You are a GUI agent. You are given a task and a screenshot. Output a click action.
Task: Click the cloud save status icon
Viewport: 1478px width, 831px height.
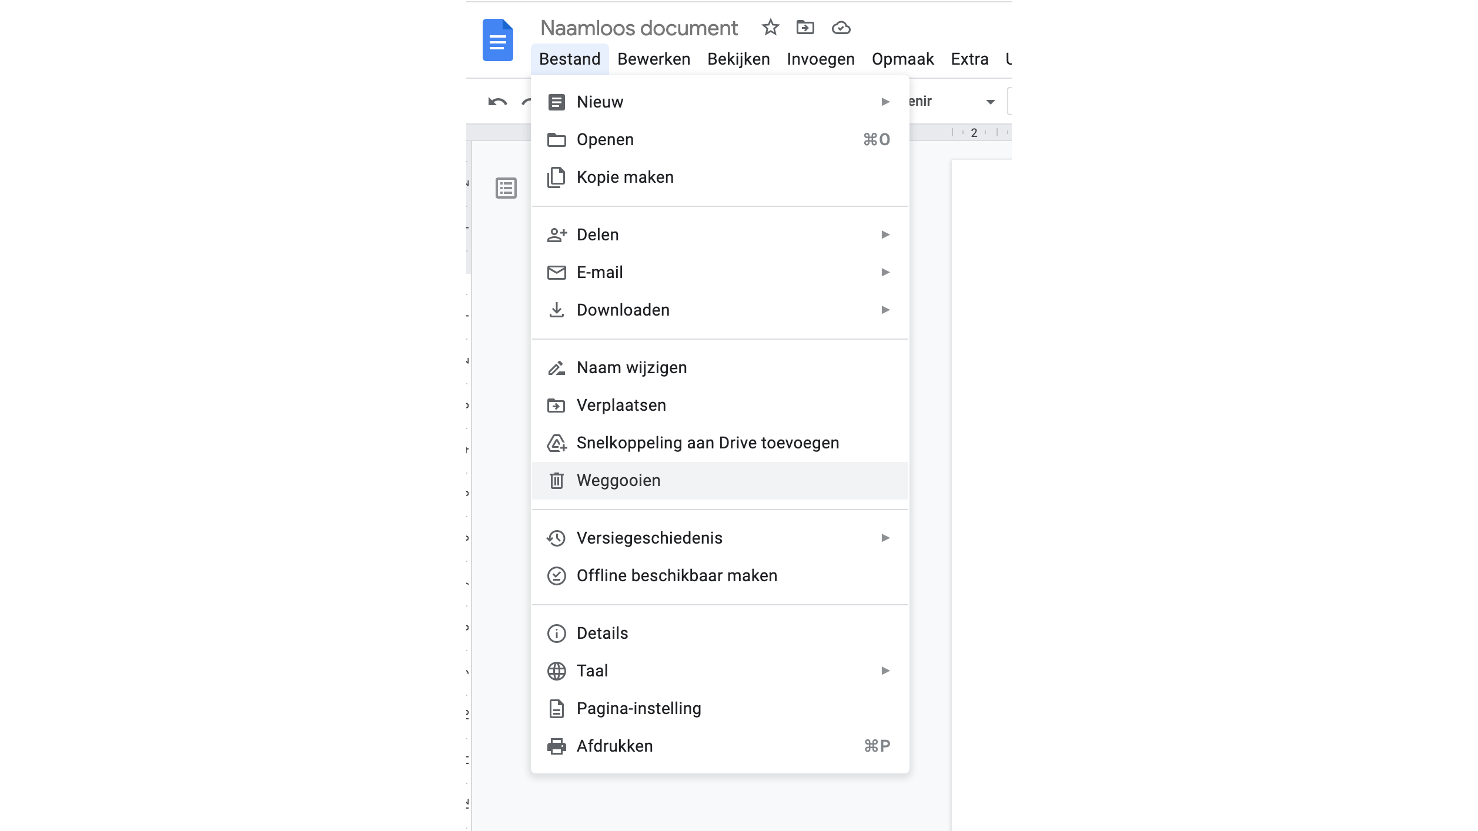841,28
